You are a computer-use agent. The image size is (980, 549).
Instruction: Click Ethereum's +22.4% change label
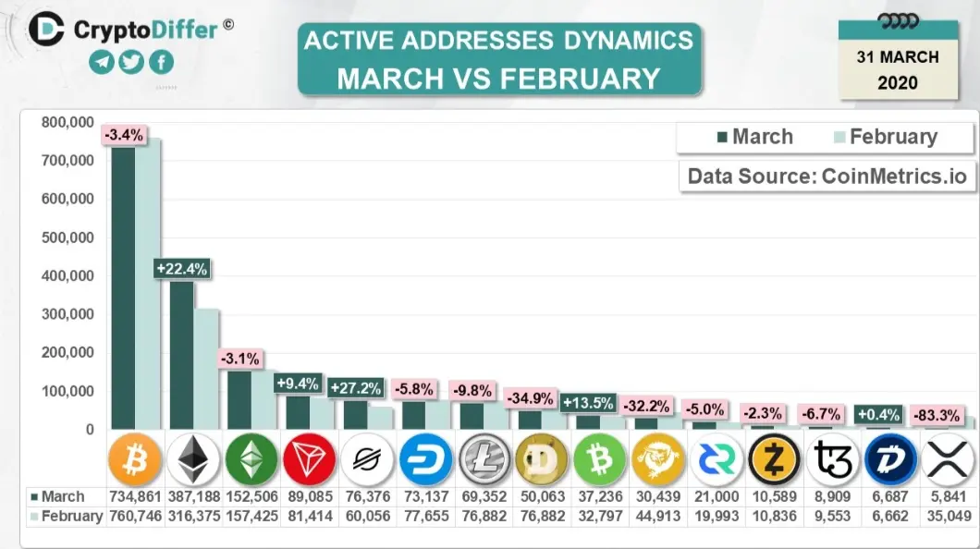click(x=182, y=269)
